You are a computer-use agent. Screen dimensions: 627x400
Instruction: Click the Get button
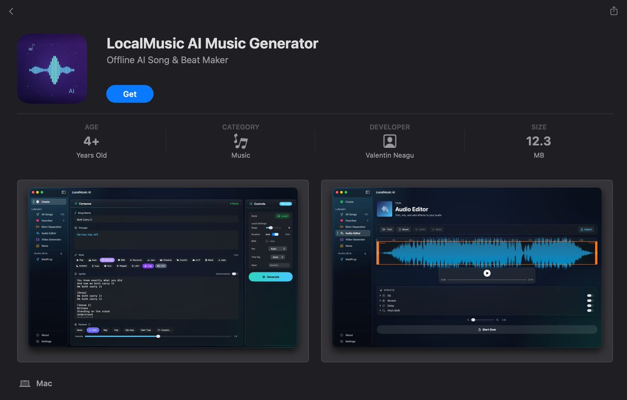click(x=130, y=94)
